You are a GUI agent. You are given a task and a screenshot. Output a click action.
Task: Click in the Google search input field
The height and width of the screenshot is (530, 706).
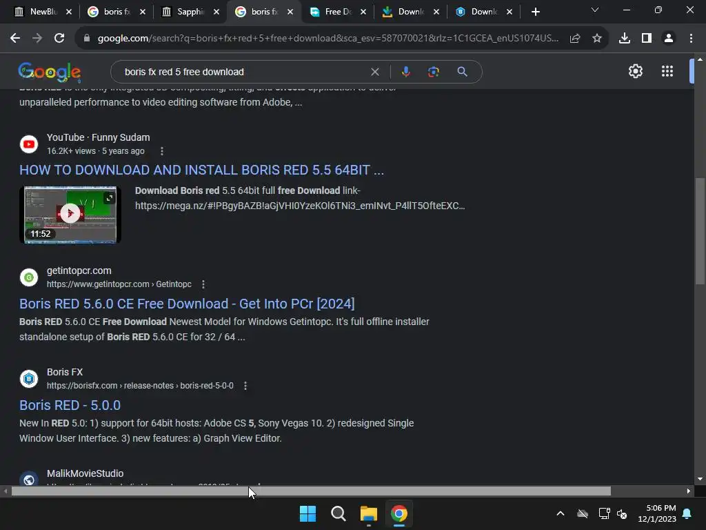(243, 72)
